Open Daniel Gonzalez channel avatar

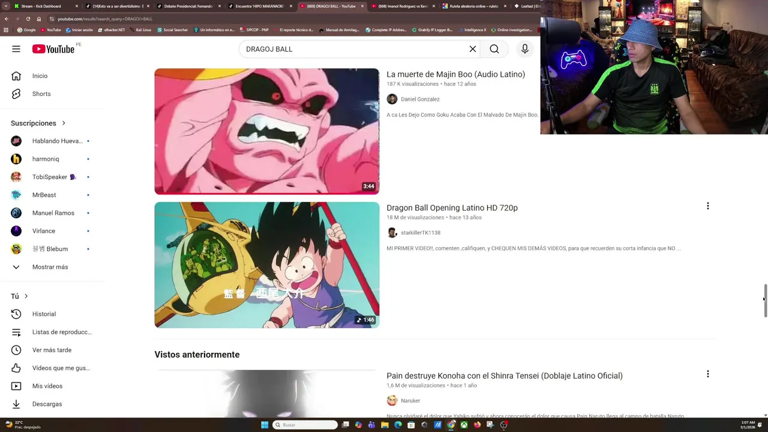tap(392, 99)
